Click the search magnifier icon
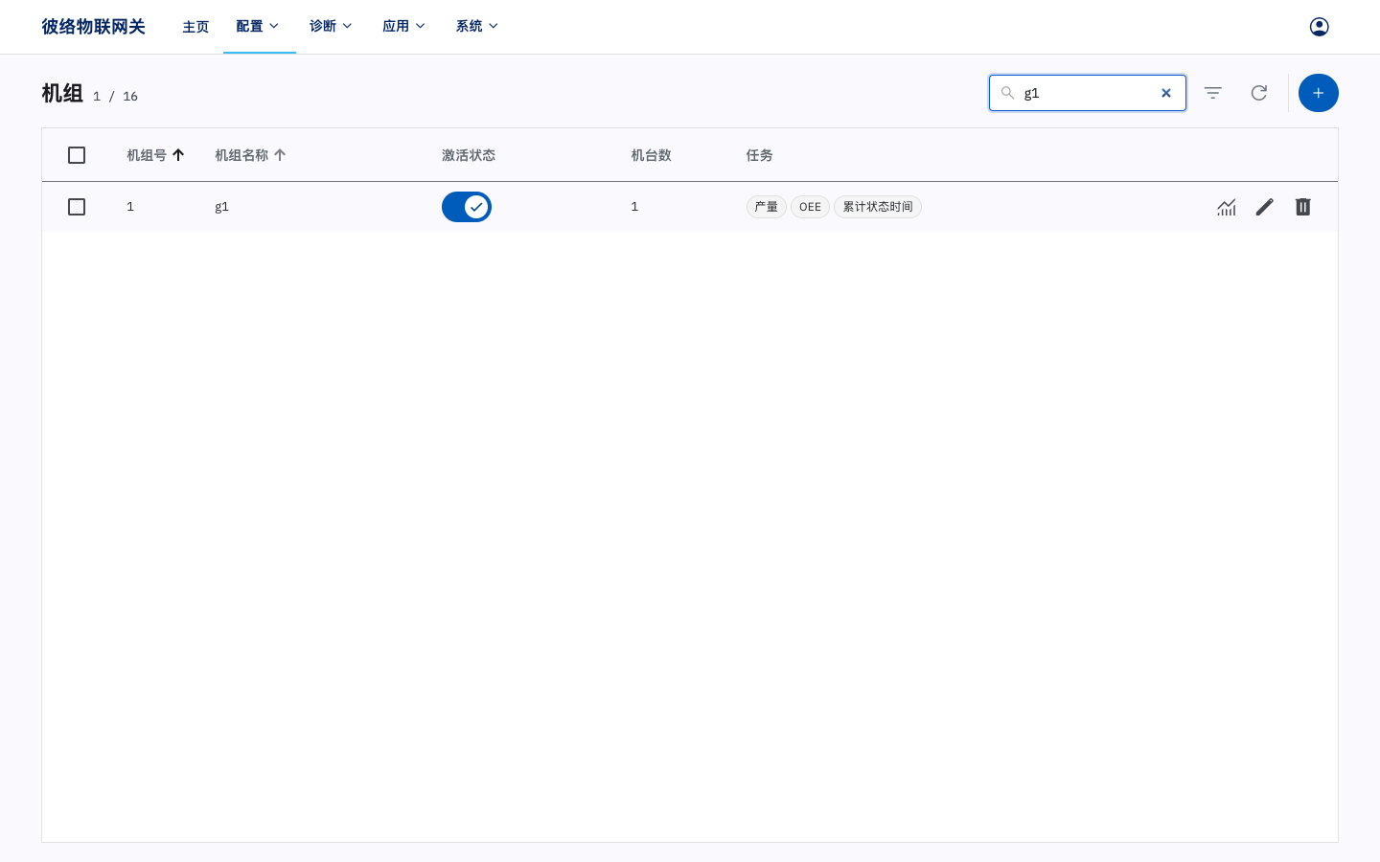 click(1007, 93)
